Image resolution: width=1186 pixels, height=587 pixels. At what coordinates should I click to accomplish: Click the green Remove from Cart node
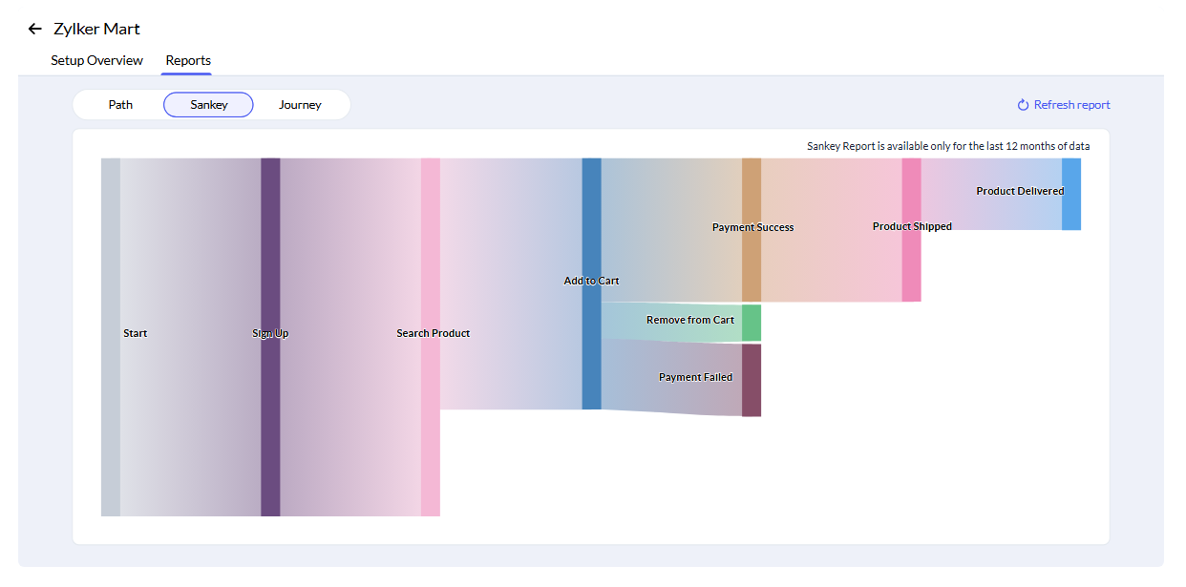pos(752,323)
